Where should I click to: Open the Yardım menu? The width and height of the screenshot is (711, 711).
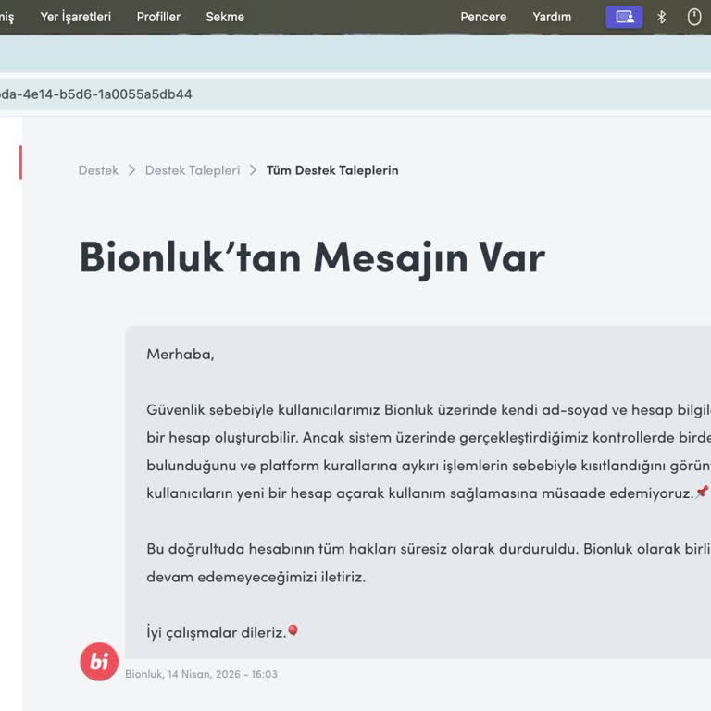point(552,17)
